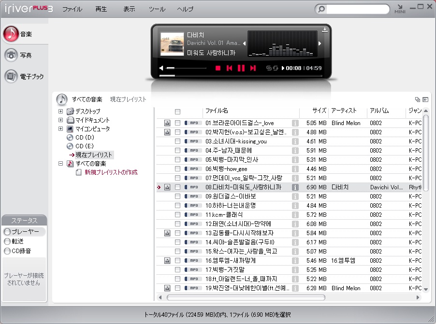Show next visualizer with right arrow
Image resolution: width=436 pixels, height=324 pixels.
320,43
